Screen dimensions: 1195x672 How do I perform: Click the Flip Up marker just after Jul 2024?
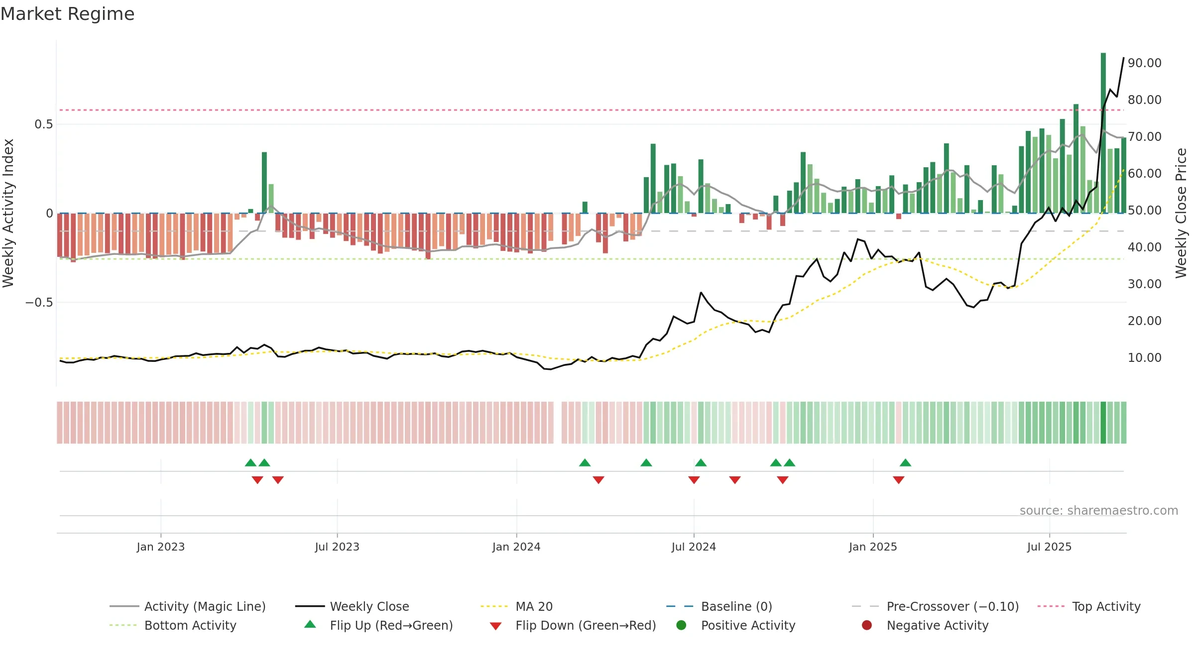[x=701, y=463]
